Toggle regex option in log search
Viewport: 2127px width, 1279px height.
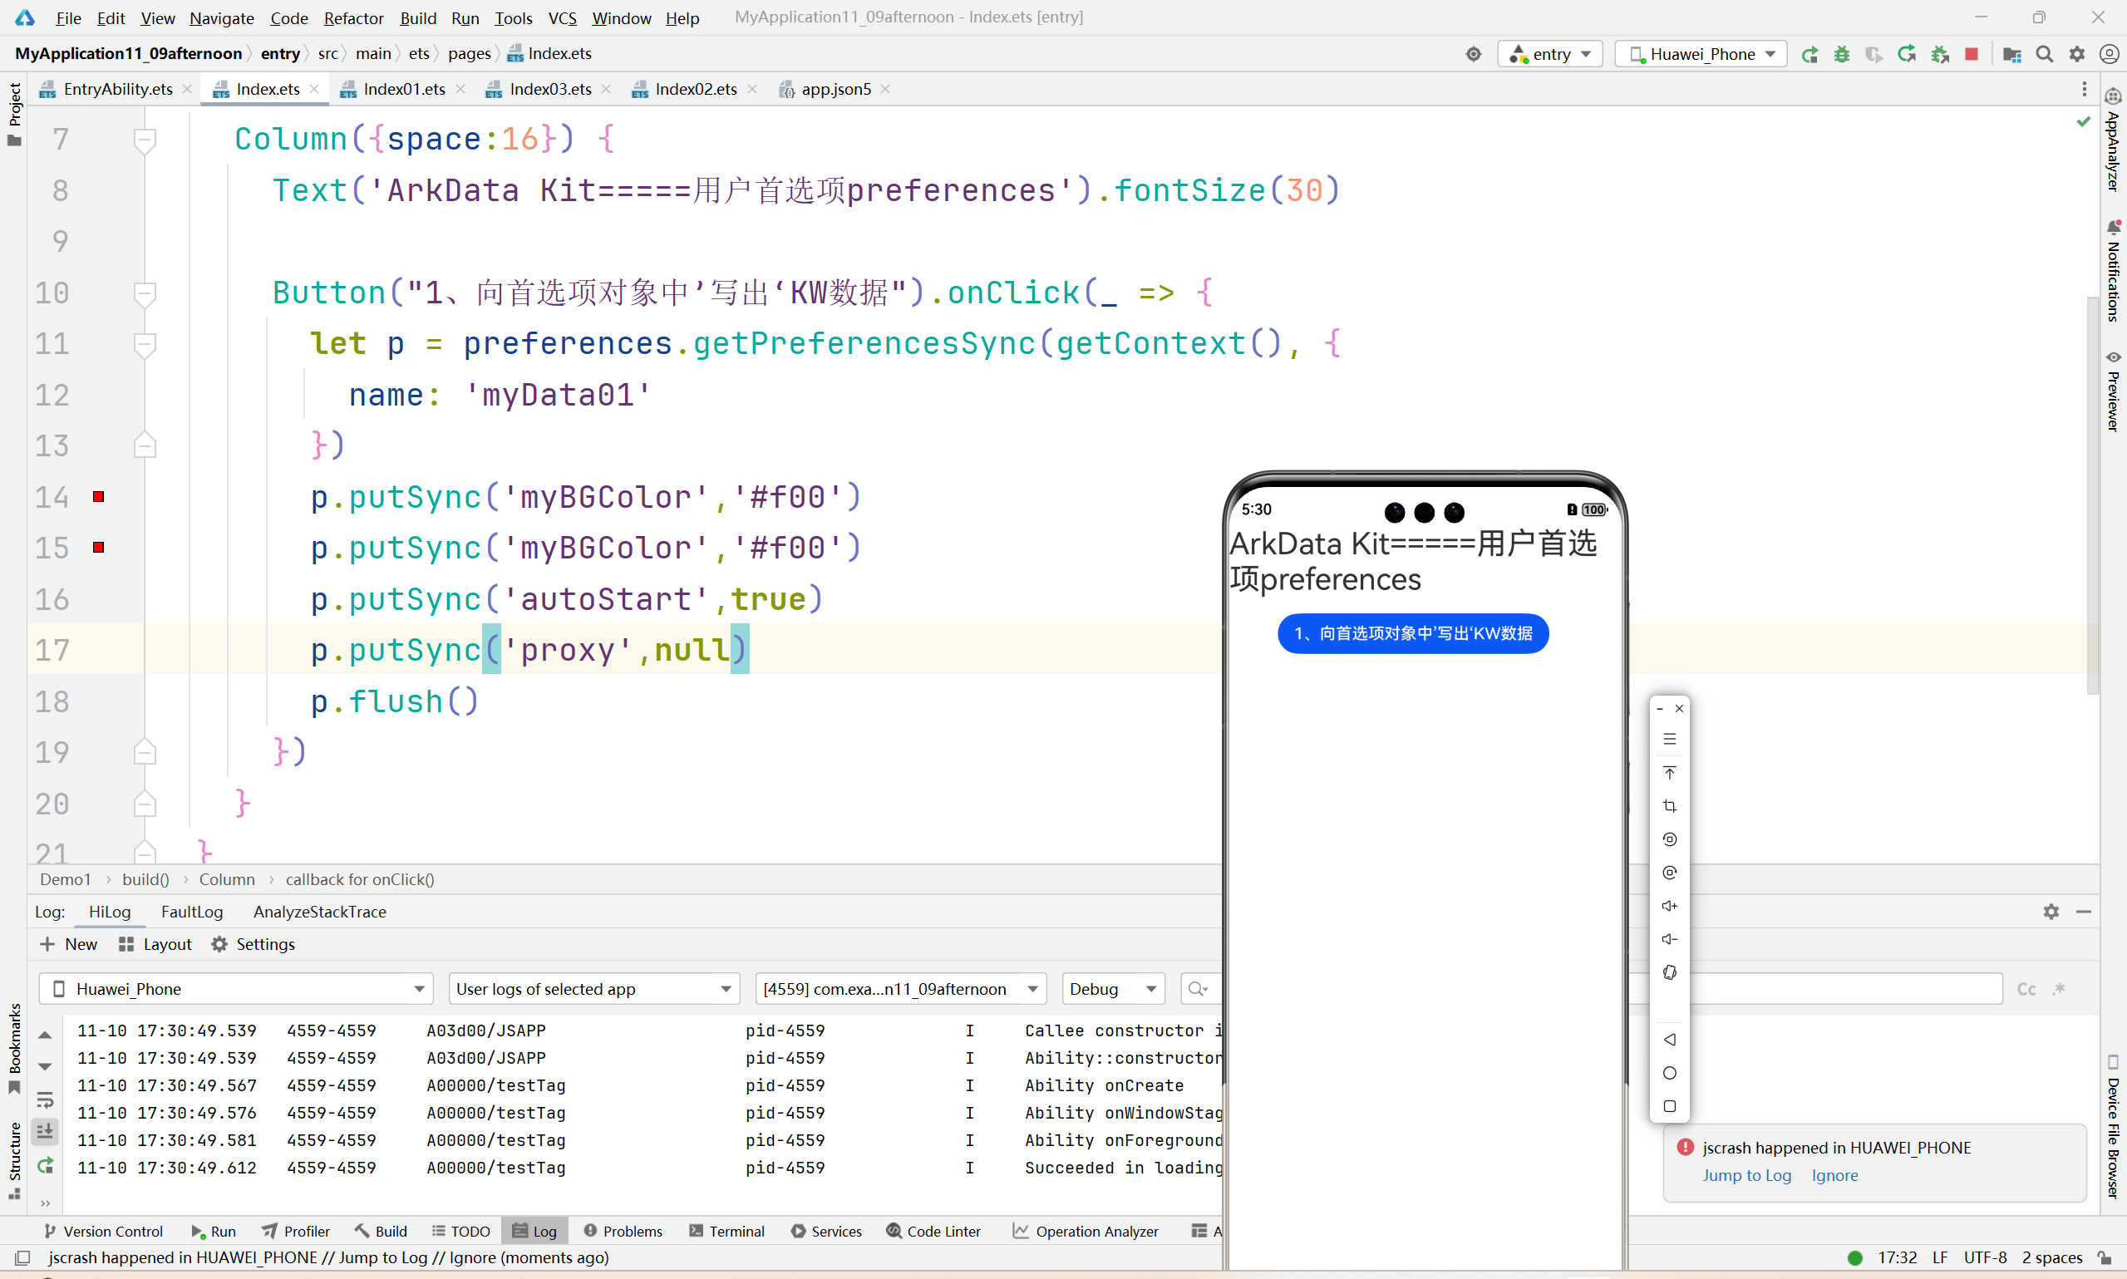[x=2059, y=989]
